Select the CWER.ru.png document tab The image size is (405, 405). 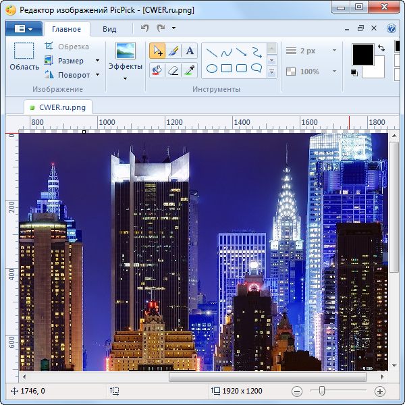tap(59, 107)
